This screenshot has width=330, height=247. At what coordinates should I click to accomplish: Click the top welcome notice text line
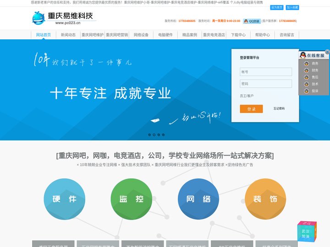[147, 3]
